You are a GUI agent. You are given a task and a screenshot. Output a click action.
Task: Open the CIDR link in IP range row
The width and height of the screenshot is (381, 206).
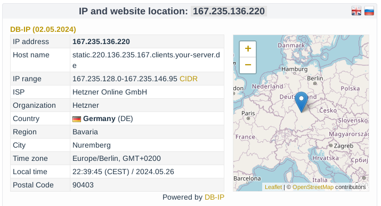coord(189,79)
